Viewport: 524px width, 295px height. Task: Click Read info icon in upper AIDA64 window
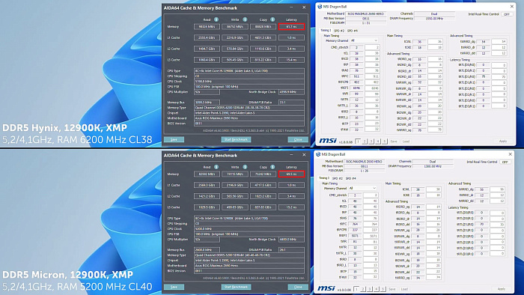tap(216, 19)
